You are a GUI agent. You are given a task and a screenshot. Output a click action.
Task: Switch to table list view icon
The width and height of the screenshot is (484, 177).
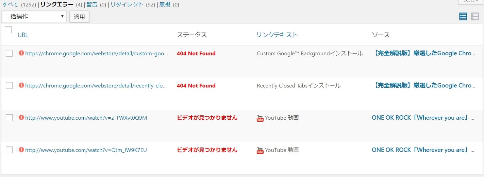463,17
